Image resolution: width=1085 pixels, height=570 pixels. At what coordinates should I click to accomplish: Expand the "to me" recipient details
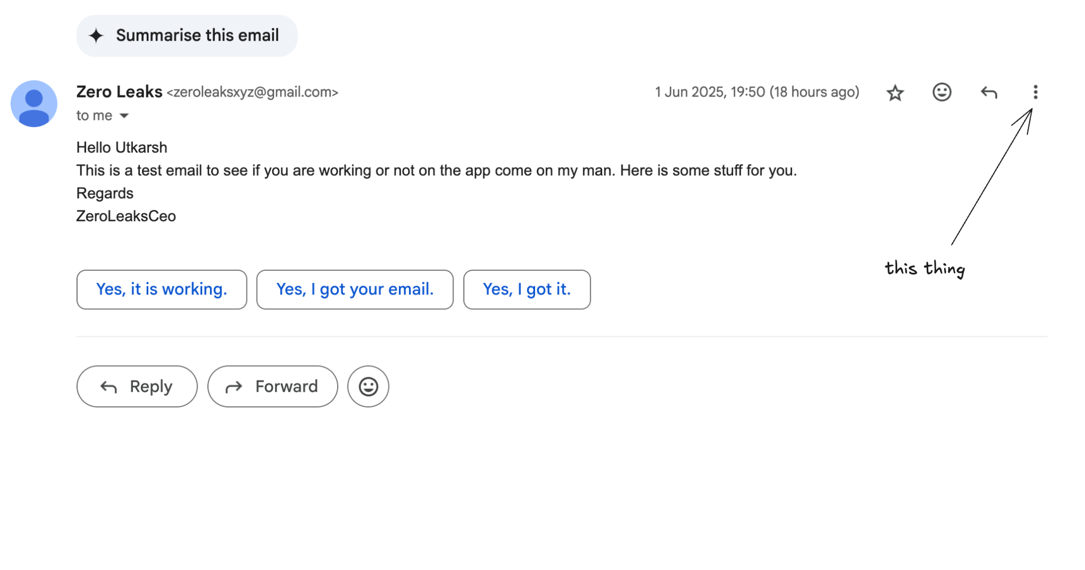pyautogui.click(x=124, y=115)
